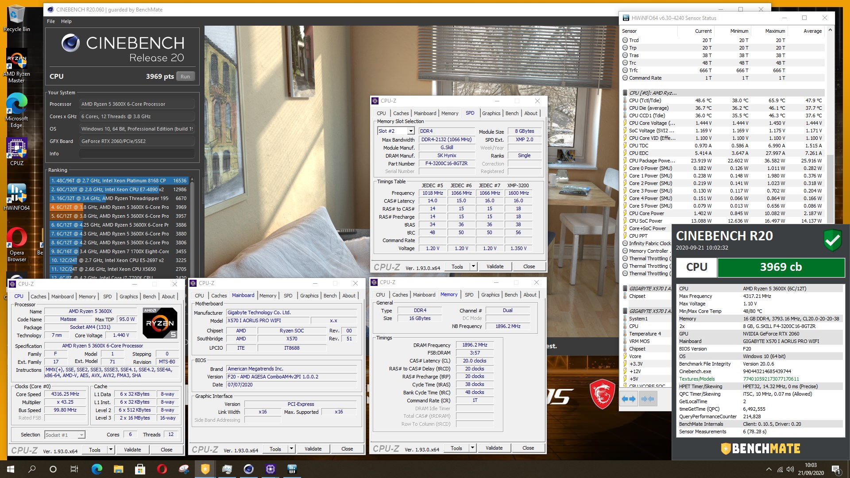The height and width of the screenshot is (478, 850).
Task: Click the Run button in Cinebench
Action: coord(185,77)
